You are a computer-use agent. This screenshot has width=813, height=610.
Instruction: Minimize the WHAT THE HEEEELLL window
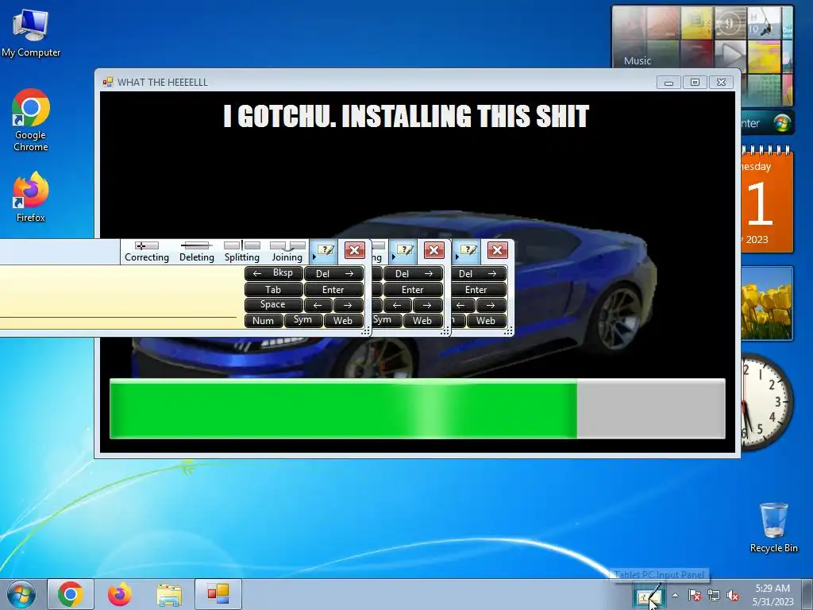[x=669, y=83]
